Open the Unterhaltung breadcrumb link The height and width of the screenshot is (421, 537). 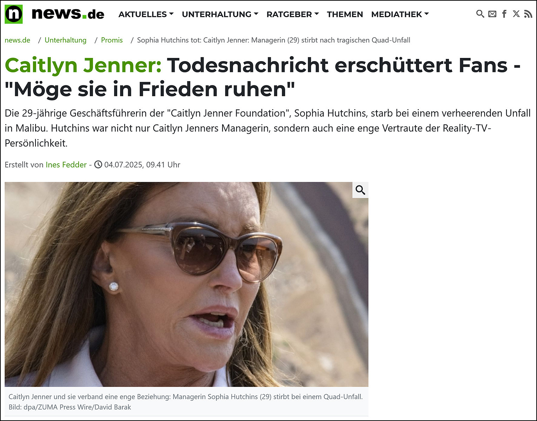(x=66, y=40)
